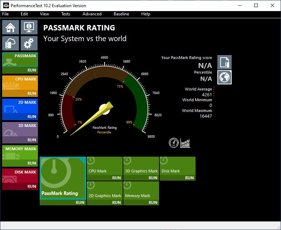Open the System Information monitor icon
281x230 pixels.
[x=29, y=27]
